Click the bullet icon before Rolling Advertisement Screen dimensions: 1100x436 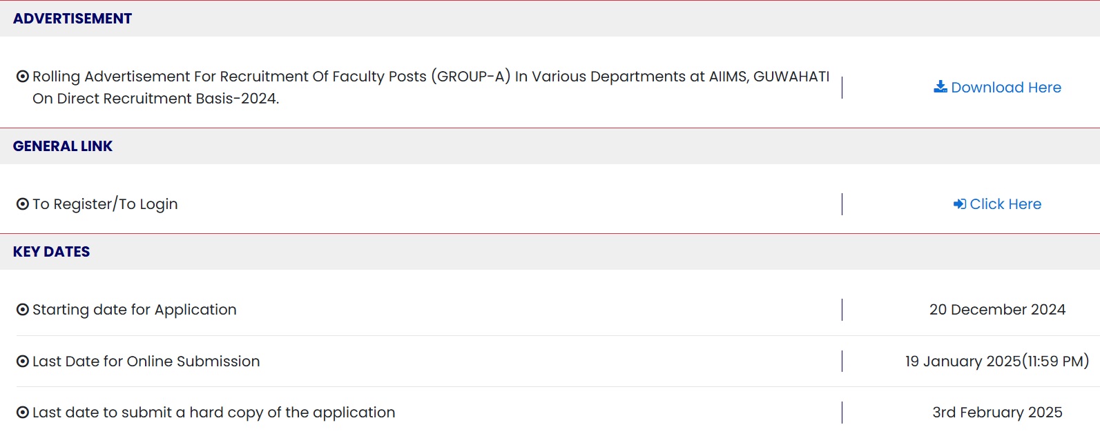(23, 77)
